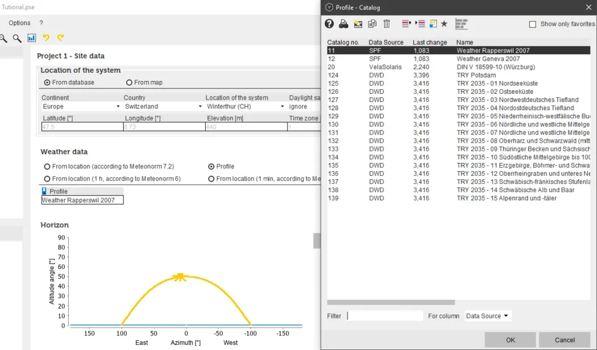Image resolution: width=597 pixels, height=350 pixels.
Task: Click the OK button
Action: click(x=510, y=340)
